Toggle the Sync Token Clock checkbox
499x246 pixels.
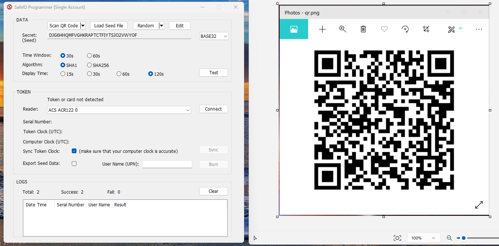[x=74, y=151]
